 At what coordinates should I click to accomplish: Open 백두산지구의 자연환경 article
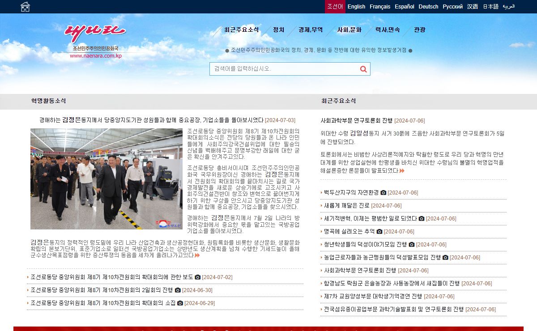pos(351,193)
